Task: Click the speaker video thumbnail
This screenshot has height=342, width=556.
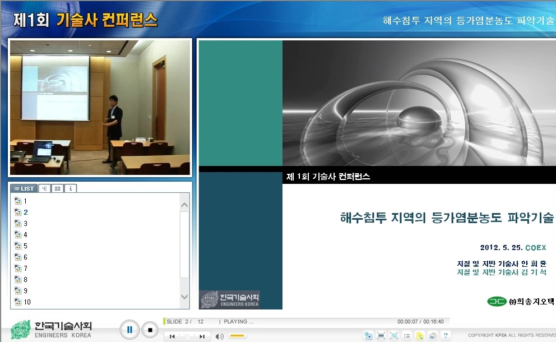Action: (x=100, y=107)
